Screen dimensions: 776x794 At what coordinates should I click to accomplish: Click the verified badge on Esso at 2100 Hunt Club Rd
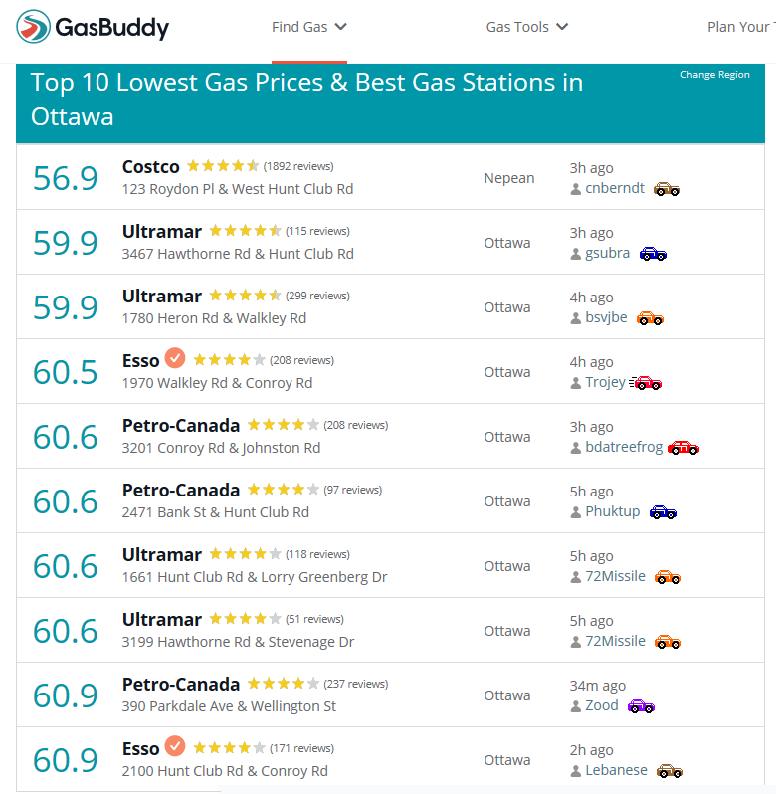click(x=175, y=746)
